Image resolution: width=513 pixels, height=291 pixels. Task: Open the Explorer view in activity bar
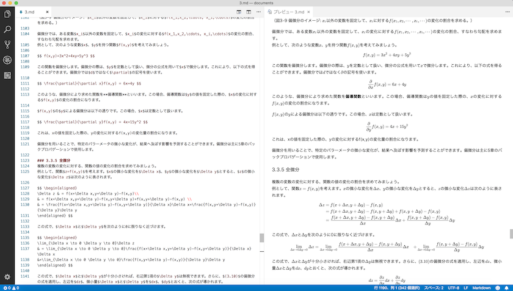point(7,14)
